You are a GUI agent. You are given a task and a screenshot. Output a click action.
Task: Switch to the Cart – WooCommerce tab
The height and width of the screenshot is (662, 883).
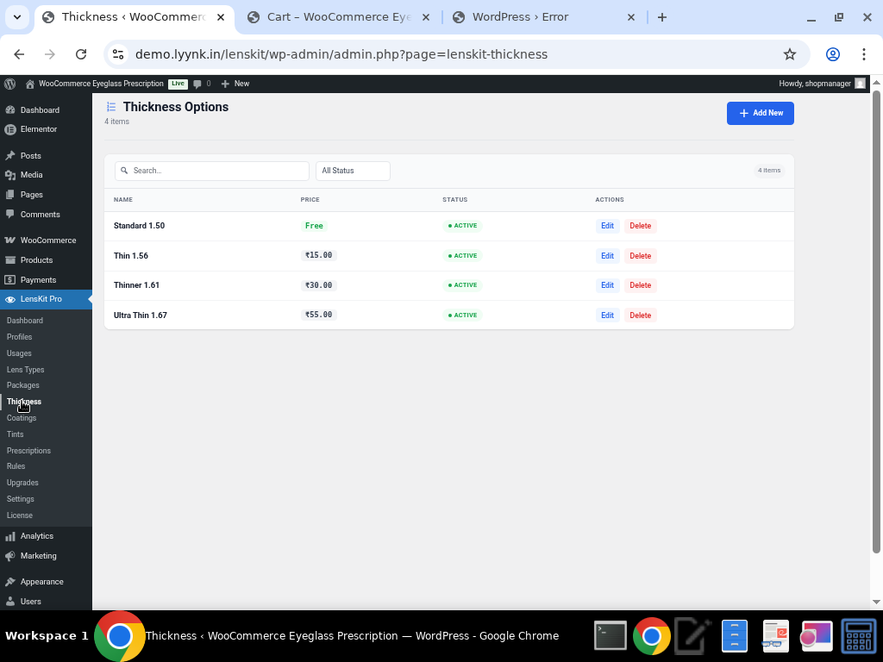[341, 17]
